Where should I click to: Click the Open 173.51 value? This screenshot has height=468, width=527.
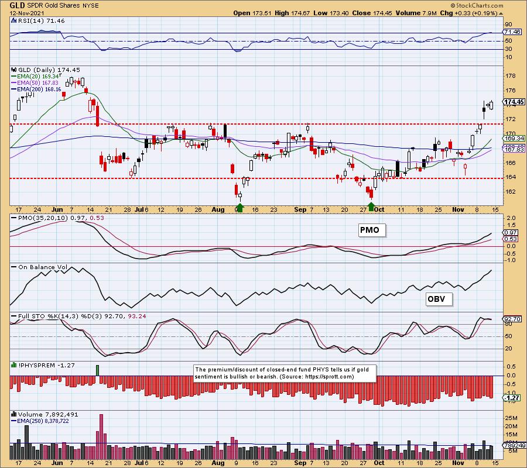pyautogui.click(x=252, y=13)
